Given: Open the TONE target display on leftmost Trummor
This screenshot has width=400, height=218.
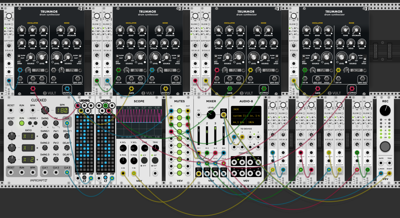Looking at the screenshot, I should [x=72, y=70].
